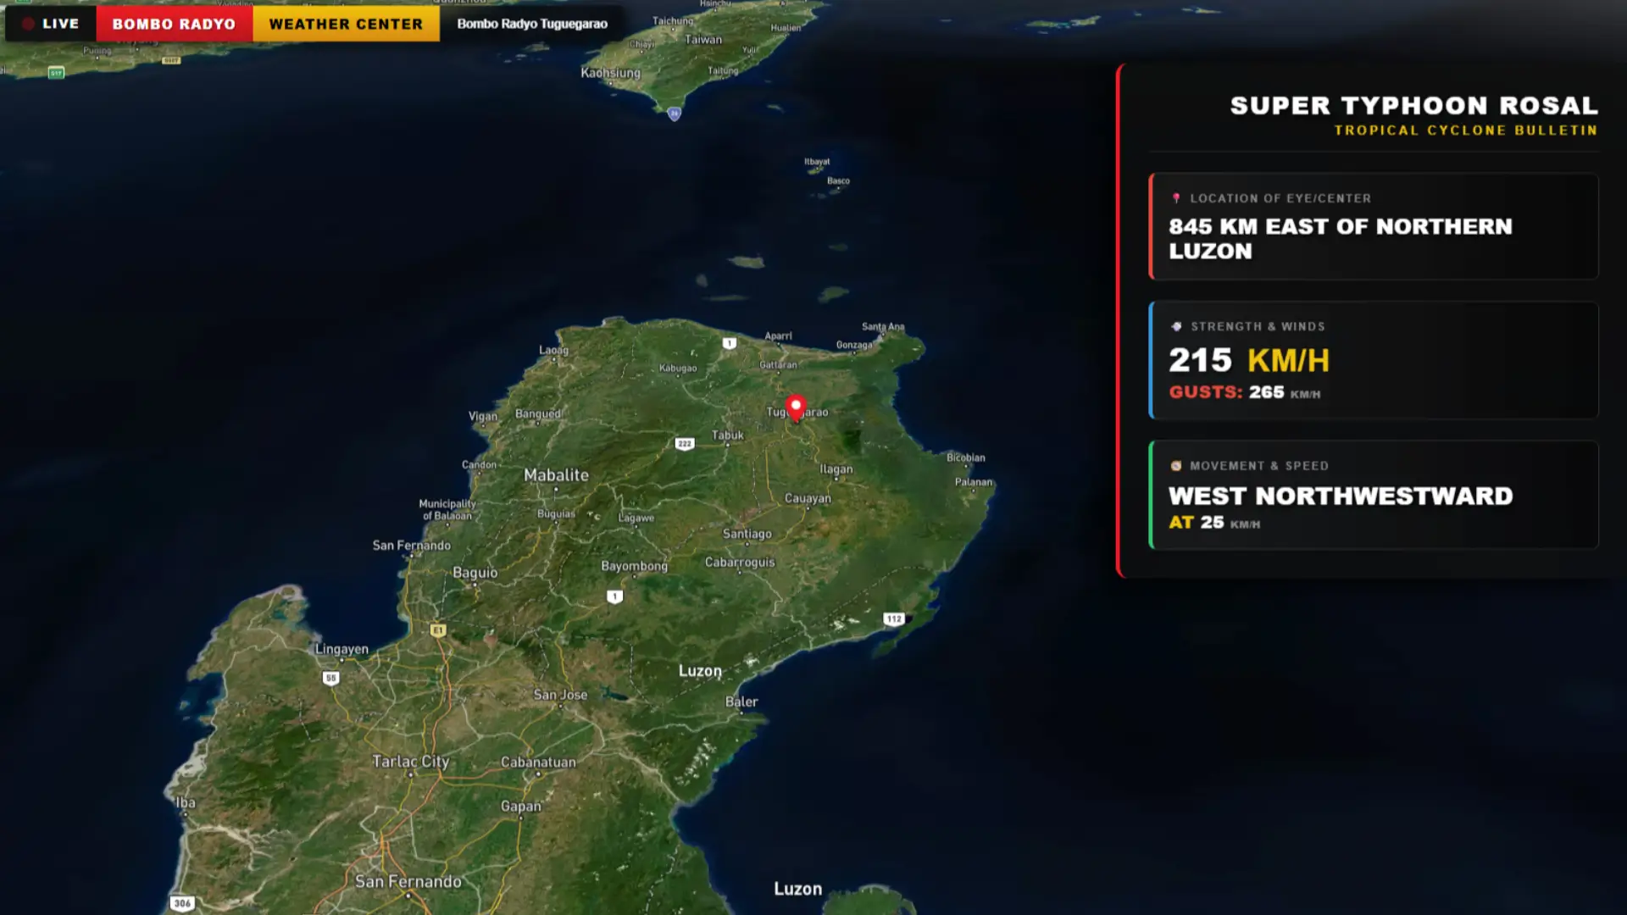The image size is (1627, 915).
Task: Click the WEST NORTHWESTWARD movement text
Action: click(x=1341, y=496)
